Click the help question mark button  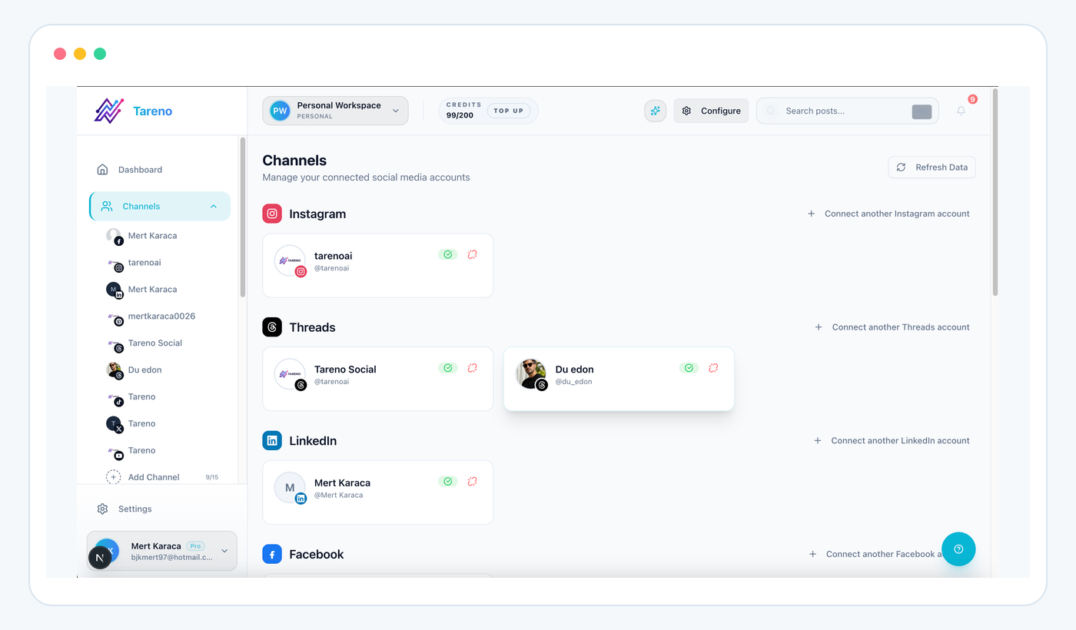958,549
